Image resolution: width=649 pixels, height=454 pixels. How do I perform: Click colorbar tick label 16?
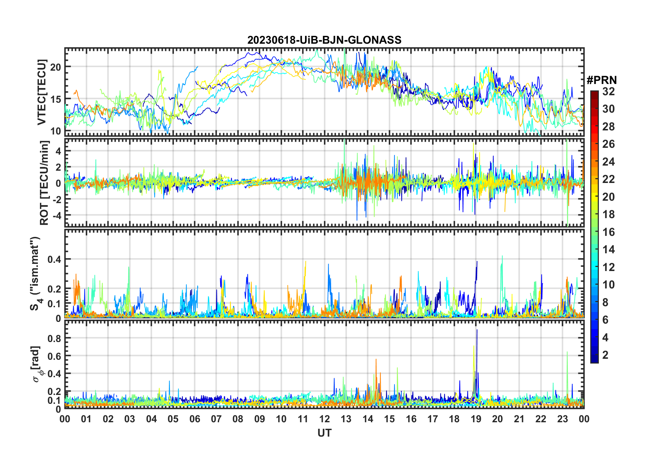608,232
